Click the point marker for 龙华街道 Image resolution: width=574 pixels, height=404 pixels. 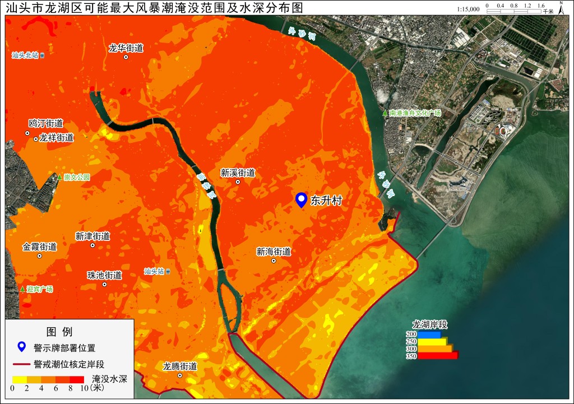coord(126,57)
